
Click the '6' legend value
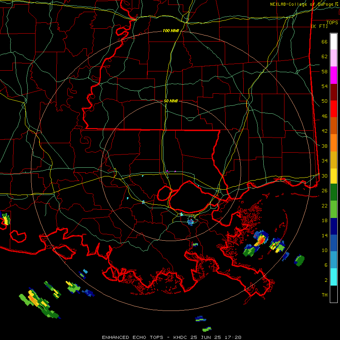coord(326,265)
